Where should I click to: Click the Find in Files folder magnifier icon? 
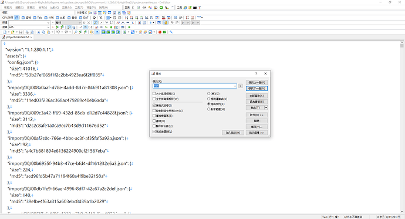pyautogui.click(x=92, y=32)
